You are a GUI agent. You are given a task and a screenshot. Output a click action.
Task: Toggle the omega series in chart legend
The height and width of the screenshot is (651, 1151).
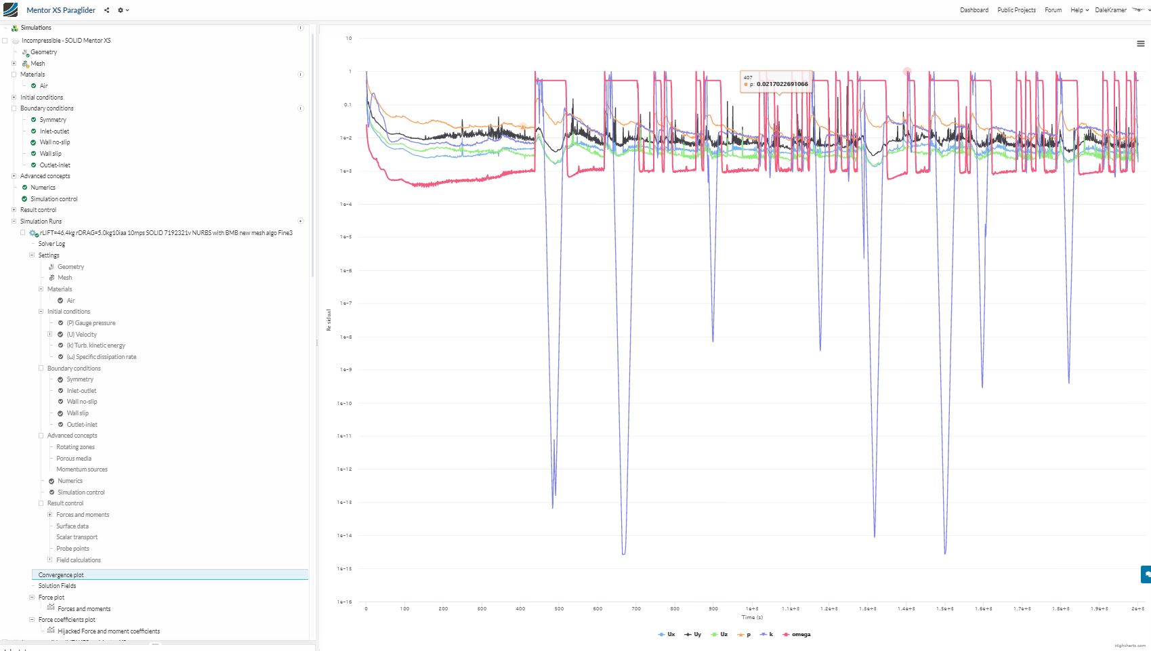point(797,635)
